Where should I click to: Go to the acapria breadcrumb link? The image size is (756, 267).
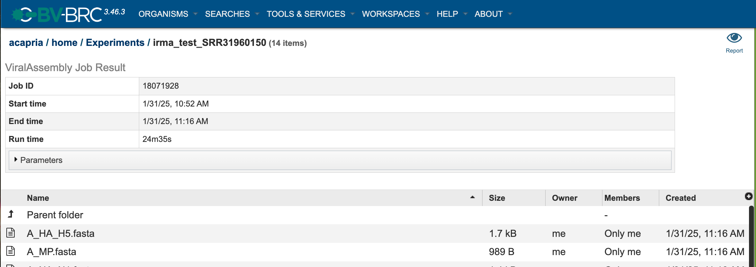26,42
